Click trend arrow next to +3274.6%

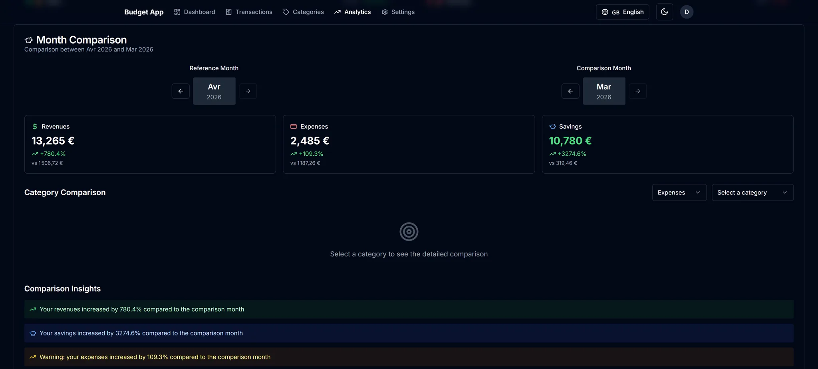[x=552, y=154]
